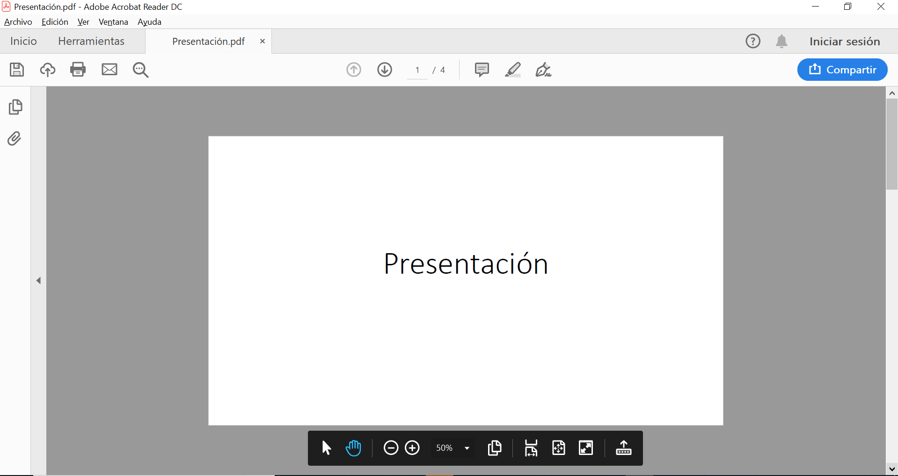Upload file to cloud storage icon

(x=47, y=70)
